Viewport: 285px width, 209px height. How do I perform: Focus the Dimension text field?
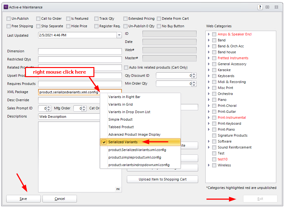tap(80, 51)
